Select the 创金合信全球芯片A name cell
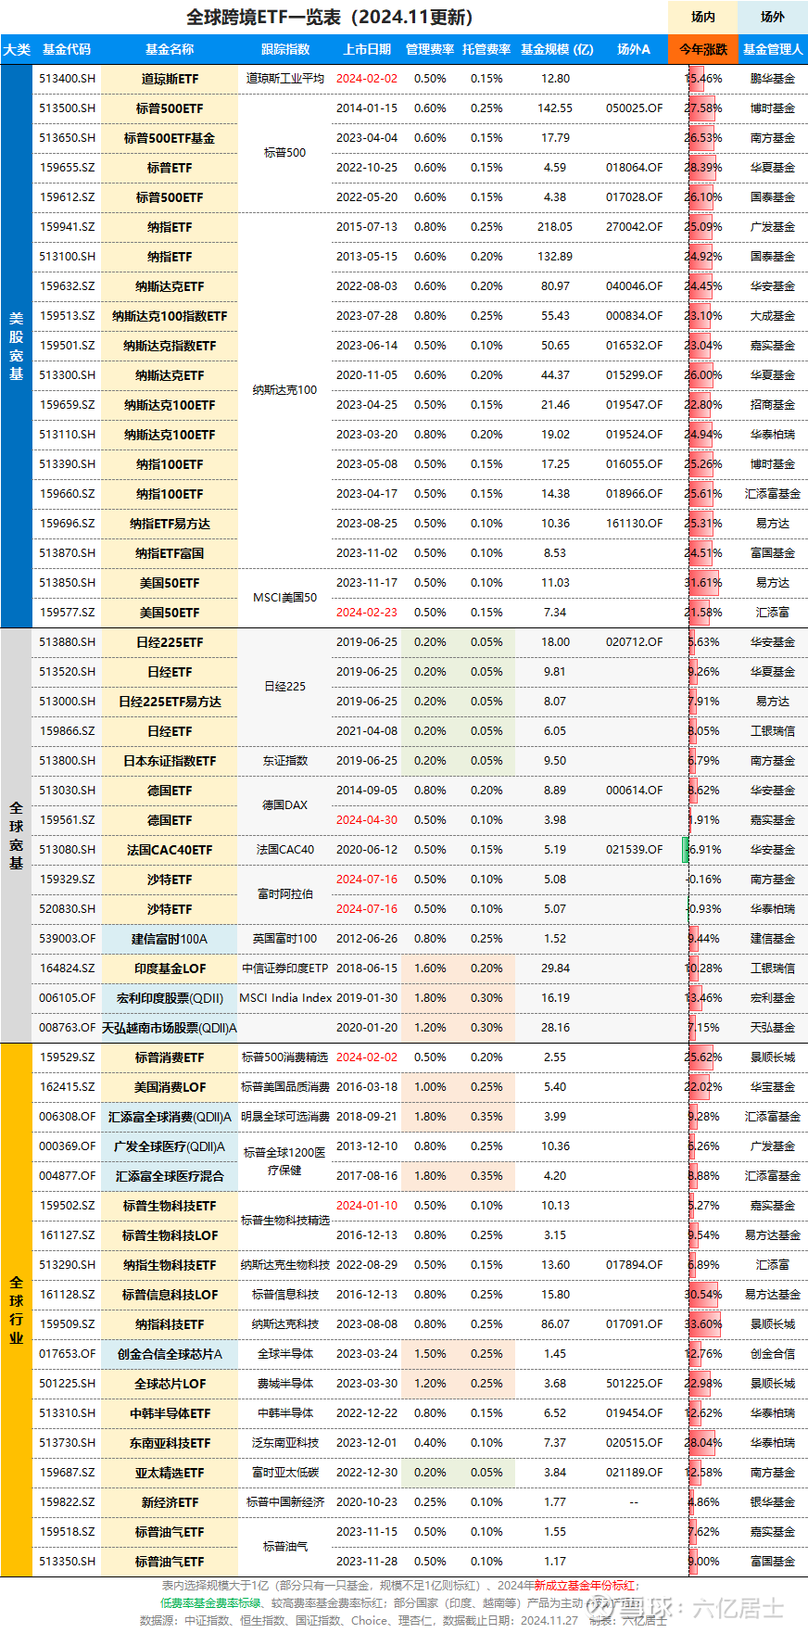 [170, 1354]
